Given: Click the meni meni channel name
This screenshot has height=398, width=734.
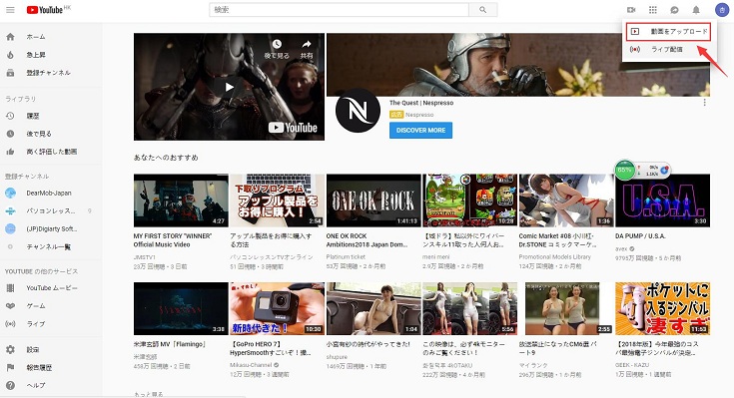Looking at the screenshot, I should point(435,256).
